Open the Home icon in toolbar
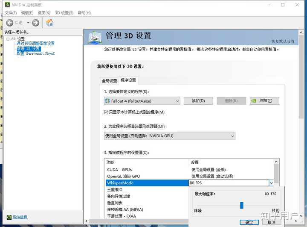The width and height of the screenshot is (307, 227). 50,23
